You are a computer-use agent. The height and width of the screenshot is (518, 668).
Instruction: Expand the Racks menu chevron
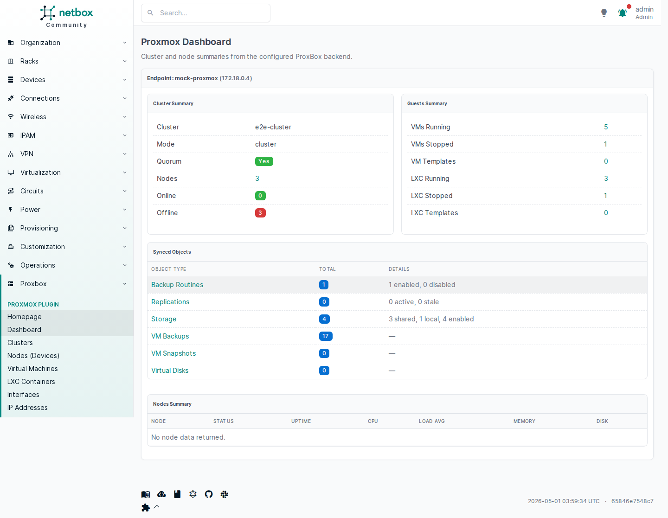point(125,61)
